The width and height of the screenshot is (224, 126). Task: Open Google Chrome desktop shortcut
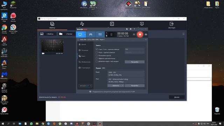[4, 29]
